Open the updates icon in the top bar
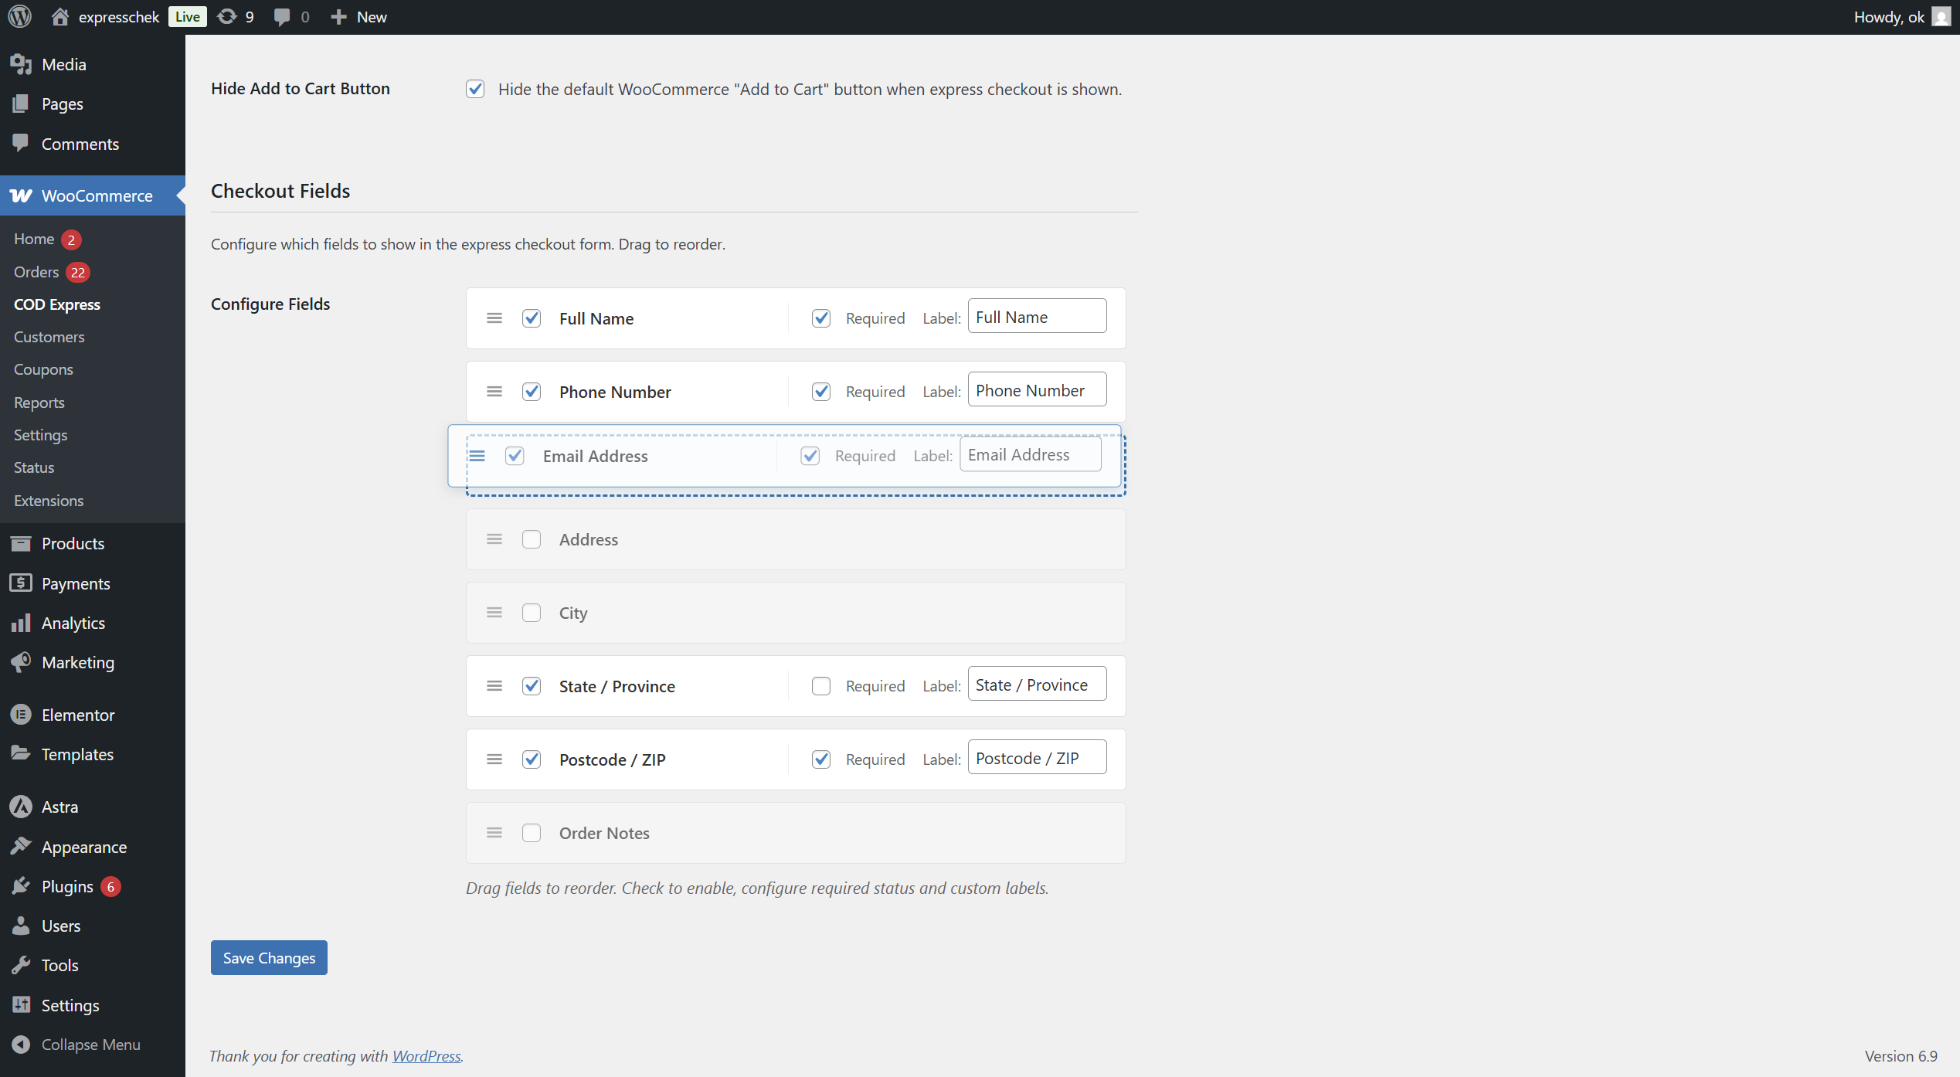This screenshot has height=1077, width=1960. point(226,16)
